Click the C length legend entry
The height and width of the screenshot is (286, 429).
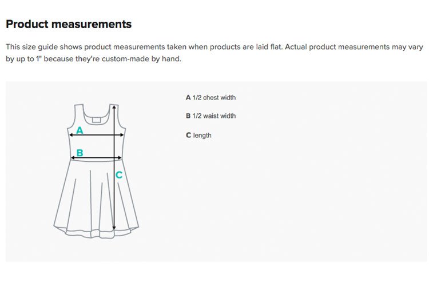[x=198, y=135]
